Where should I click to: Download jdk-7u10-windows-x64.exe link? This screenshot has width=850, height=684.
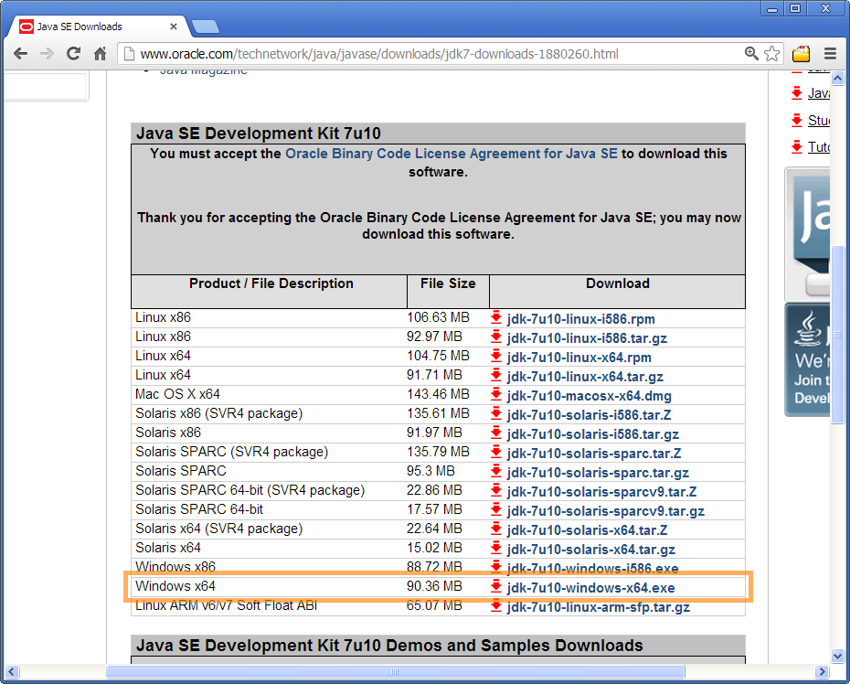click(590, 588)
